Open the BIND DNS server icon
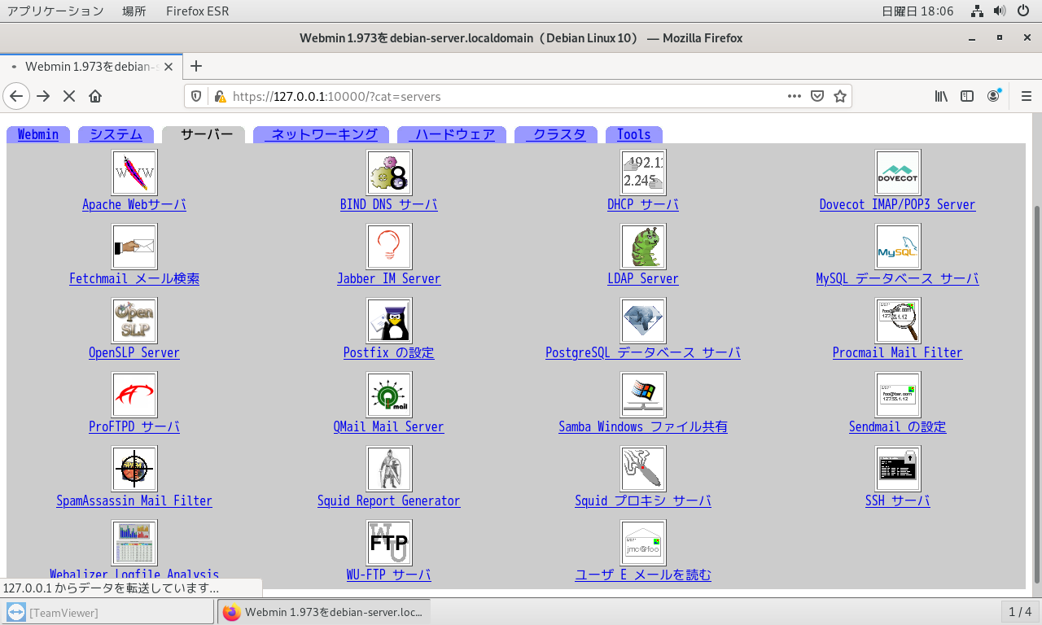The height and width of the screenshot is (625, 1042). click(x=389, y=173)
